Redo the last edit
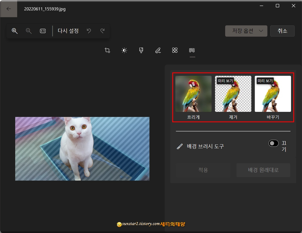This screenshot has height=233, width=302. point(103,31)
